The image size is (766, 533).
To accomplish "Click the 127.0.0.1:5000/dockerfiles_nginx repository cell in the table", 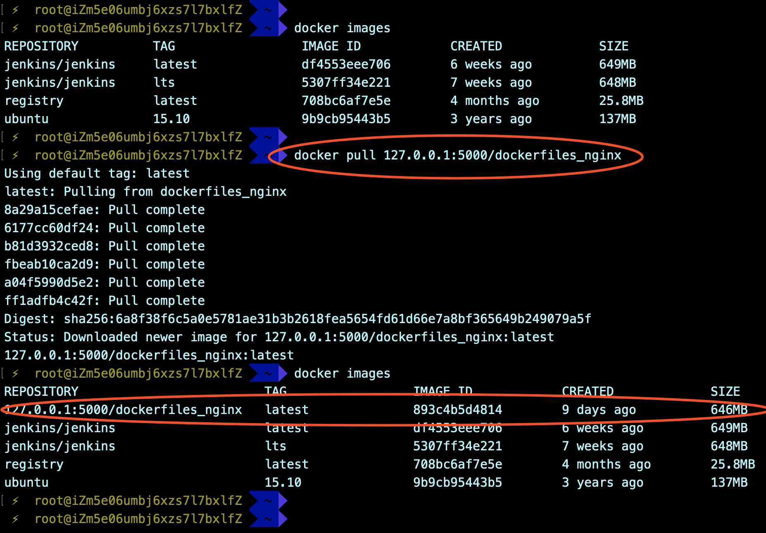I will coord(123,410).
